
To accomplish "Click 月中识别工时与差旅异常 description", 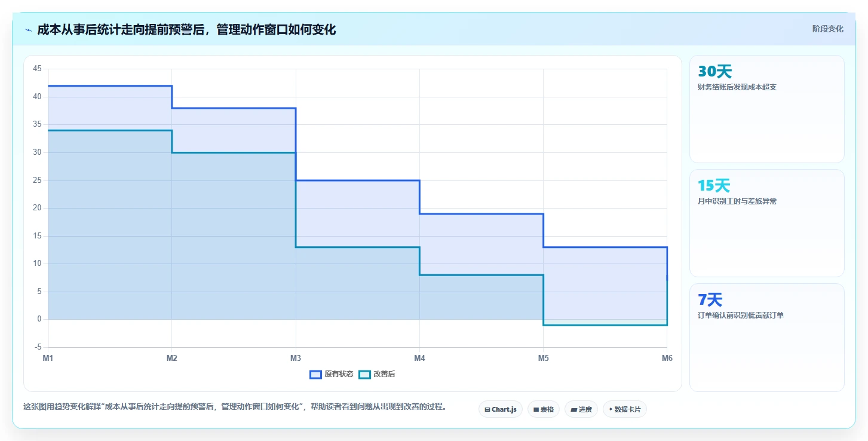I will point(737,201).
